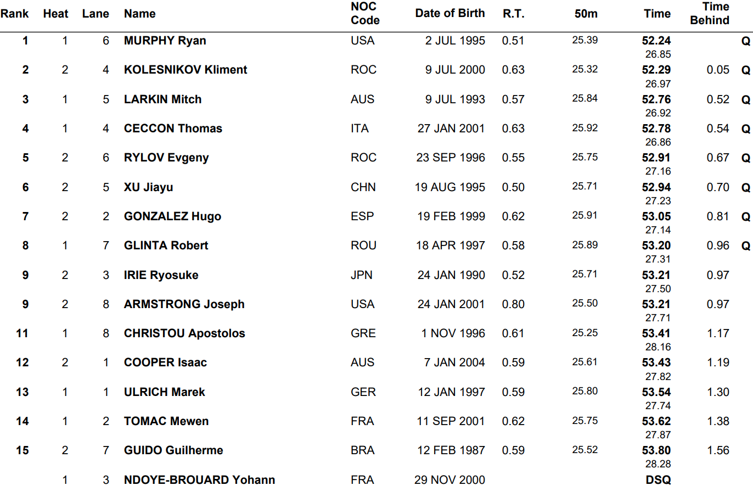Select the DSQ status for NDOYE-BROUARD Yohann

[658, 479]
